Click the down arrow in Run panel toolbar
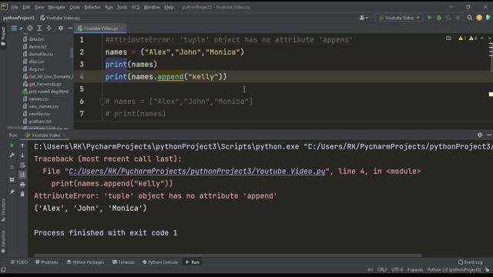Viewport: 493px width, 277px height. [x=22, y=155]
